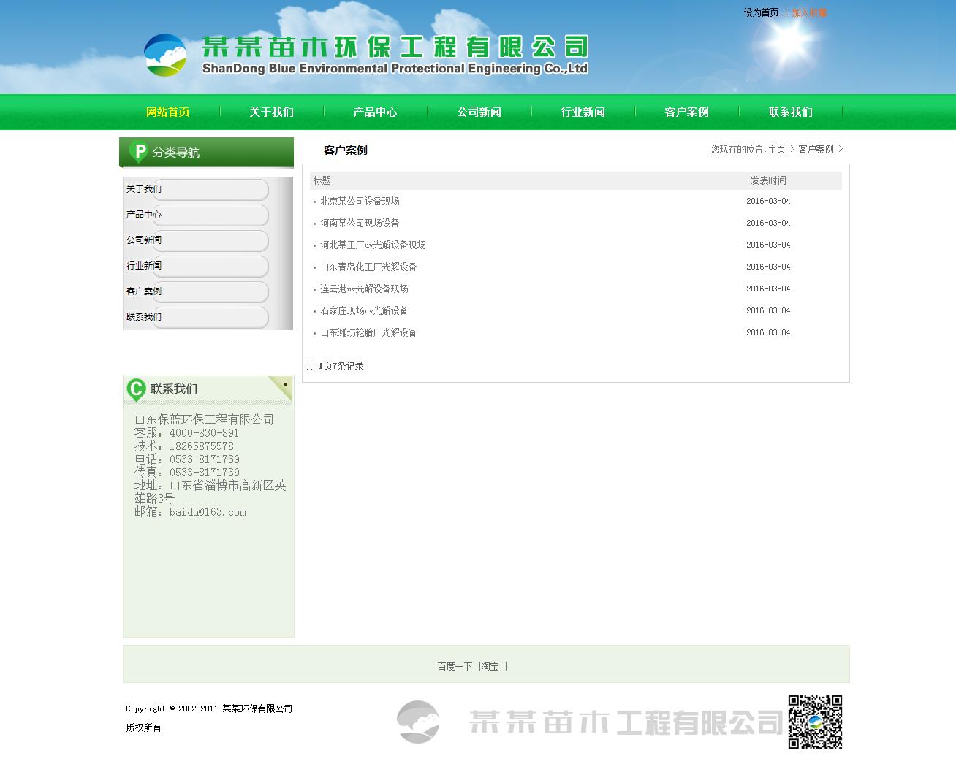The height and width of the screenshot is (764, 956).
Task: Select 关于我们 in sidebar category list
Action: pos(144,189)
